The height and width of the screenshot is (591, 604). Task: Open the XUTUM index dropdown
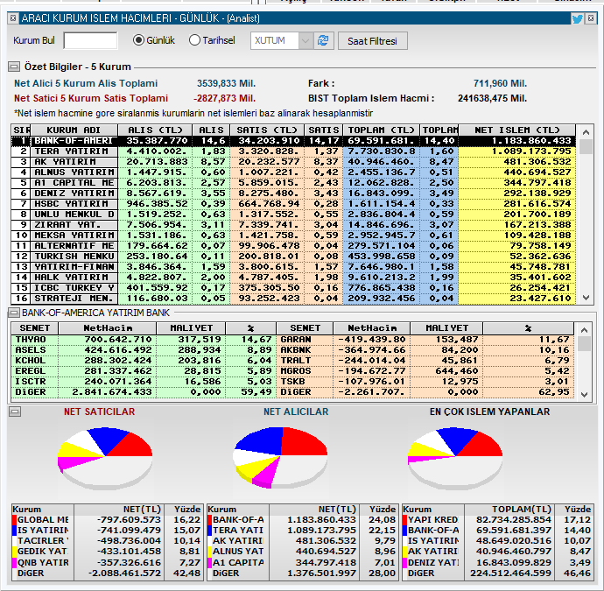pos(306,40)
